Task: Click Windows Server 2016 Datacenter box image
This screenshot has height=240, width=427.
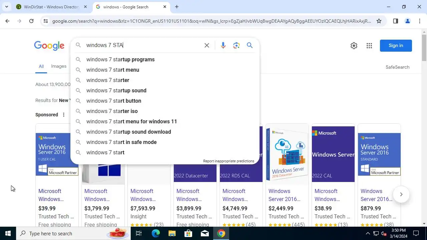Action: click(287, 154)
